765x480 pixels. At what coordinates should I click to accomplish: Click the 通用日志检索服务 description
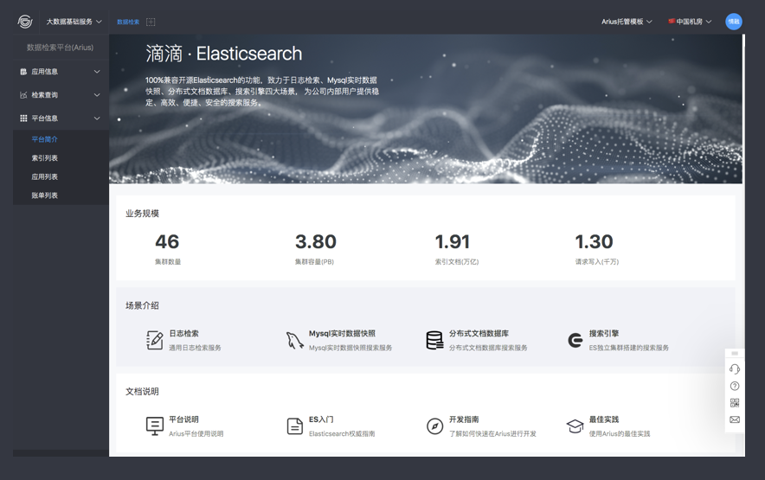point(196,348)
